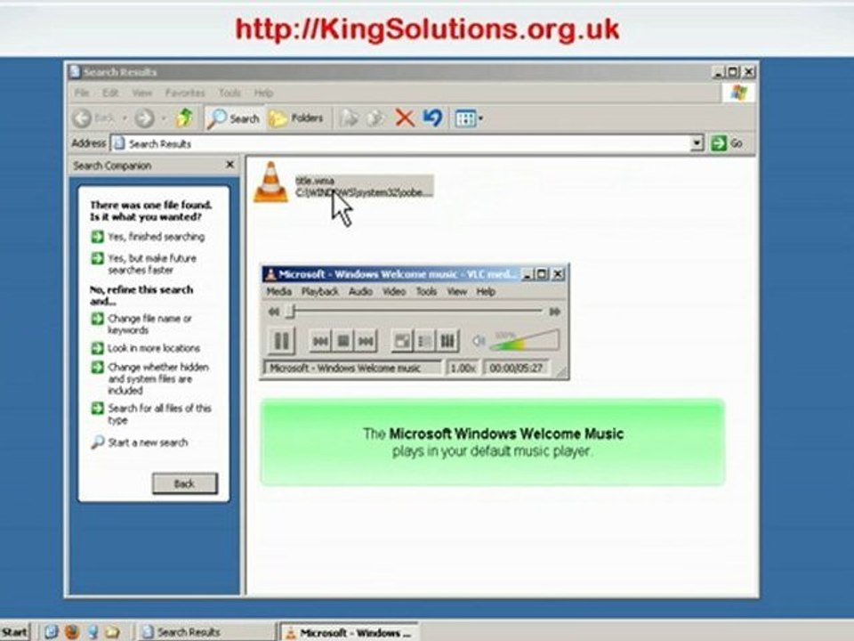Click the red Delete X icon
Viewport: 854px width, 641px height.
click(405, 118)
